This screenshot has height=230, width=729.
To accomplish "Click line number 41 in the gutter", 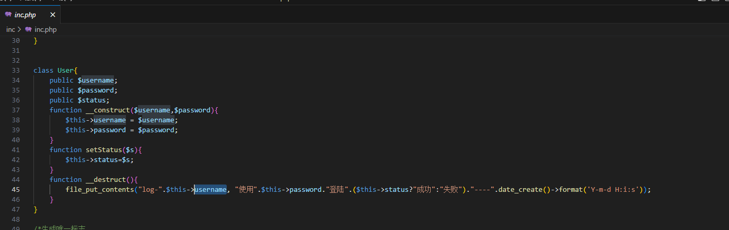I will (x=15, y=149).
